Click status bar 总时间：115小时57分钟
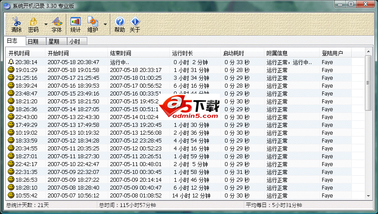 (x=128, y=205)
